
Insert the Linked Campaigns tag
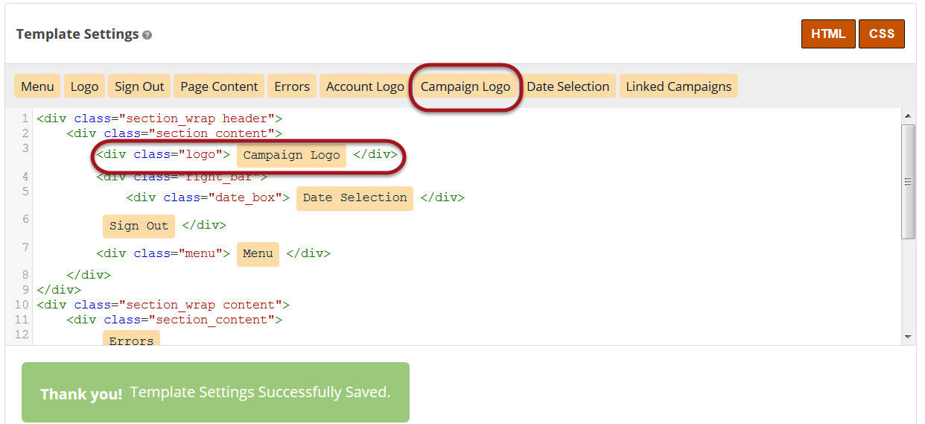click(678, 86)
